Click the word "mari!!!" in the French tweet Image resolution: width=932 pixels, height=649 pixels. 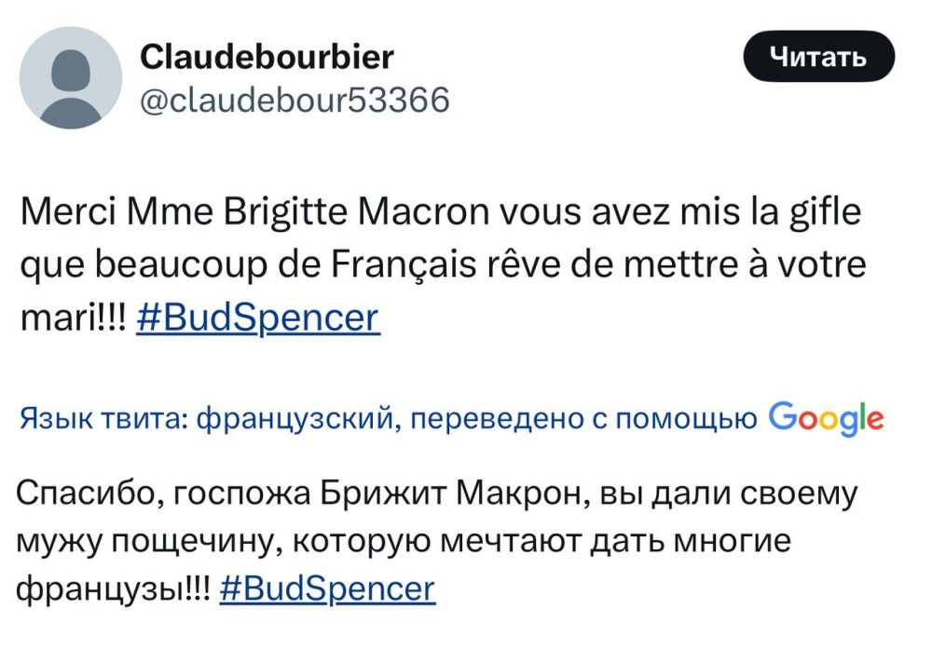pyautogui.click(x=74, y=318)
